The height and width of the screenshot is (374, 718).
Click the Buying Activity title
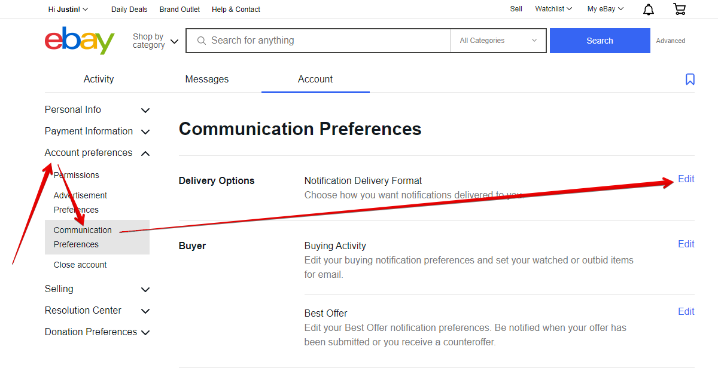coord(335,246)
